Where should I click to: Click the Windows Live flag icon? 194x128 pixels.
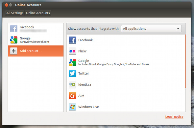(x=72, y=107)
